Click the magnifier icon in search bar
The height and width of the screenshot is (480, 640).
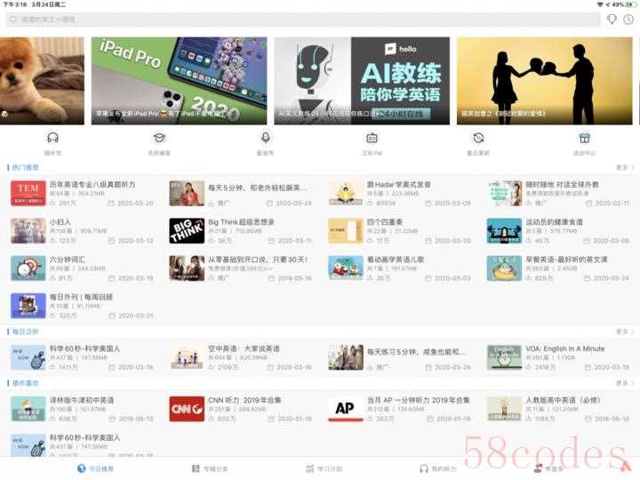[13, 19]
